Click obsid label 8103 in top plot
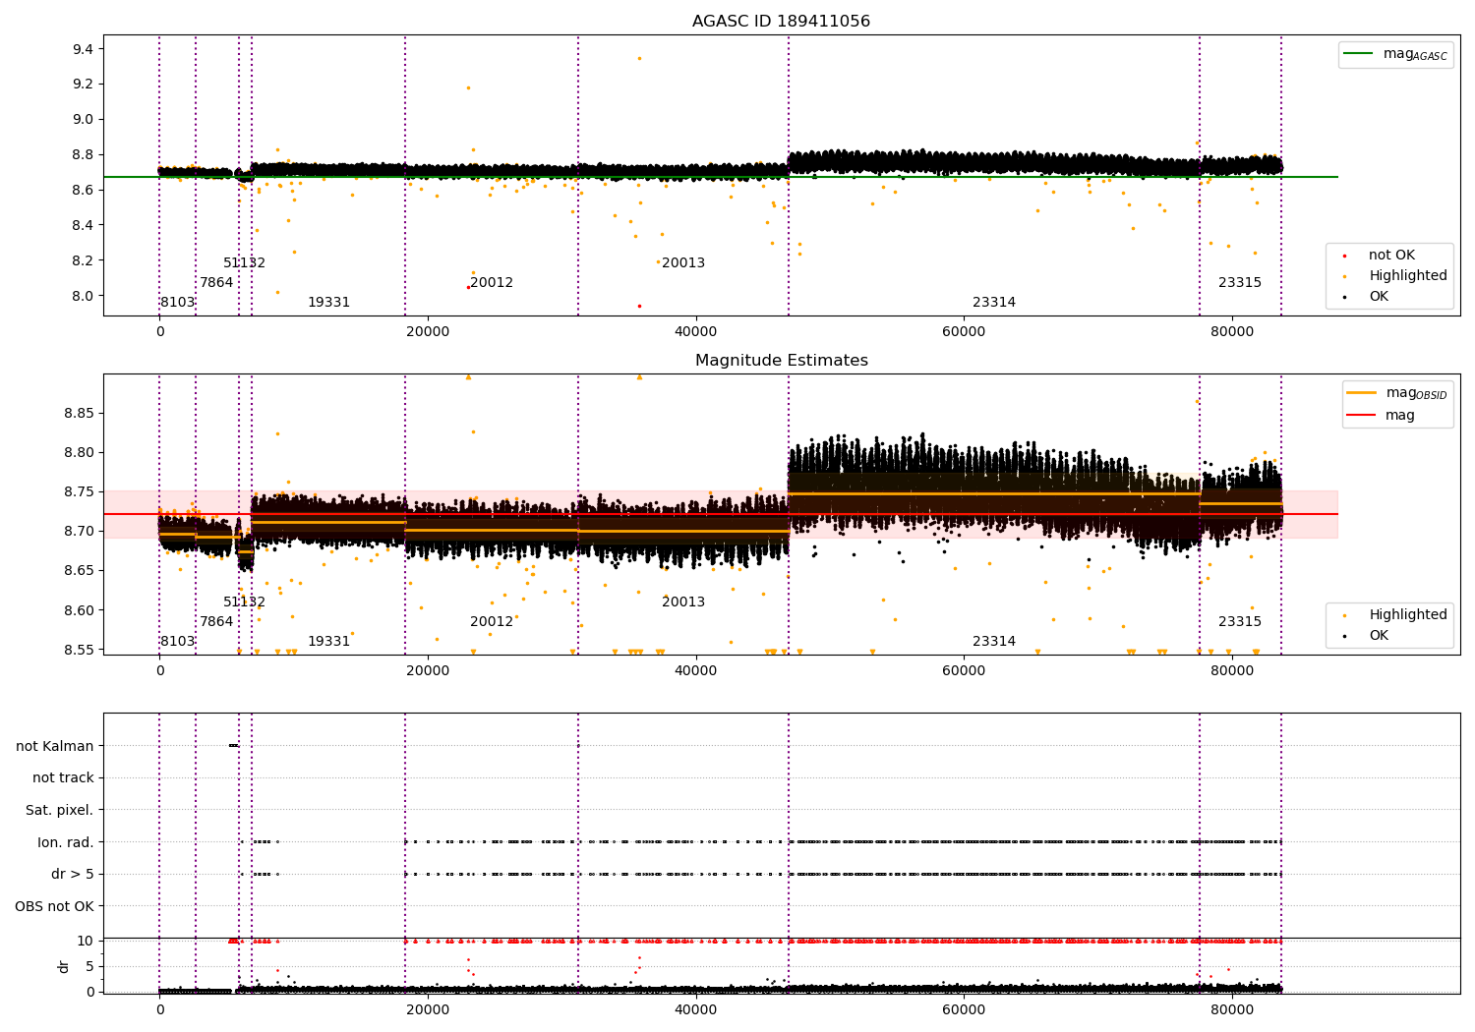 [x=178, y=303]
